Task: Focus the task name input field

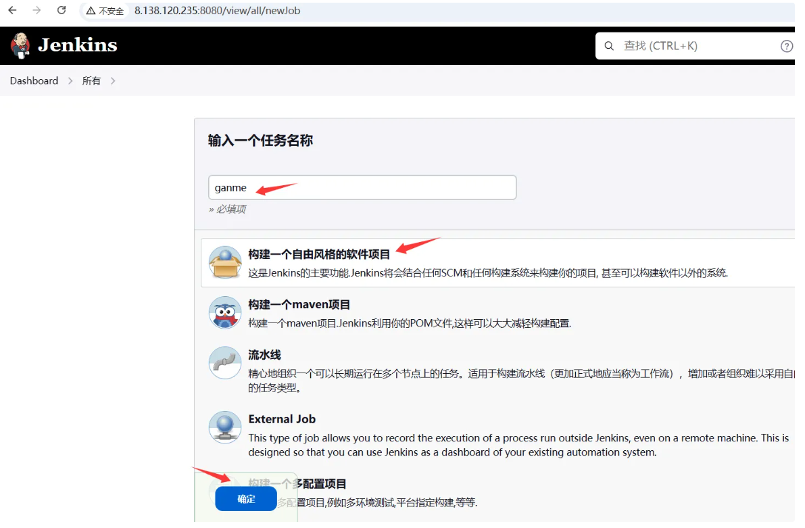Action: (x=362, y=187)
